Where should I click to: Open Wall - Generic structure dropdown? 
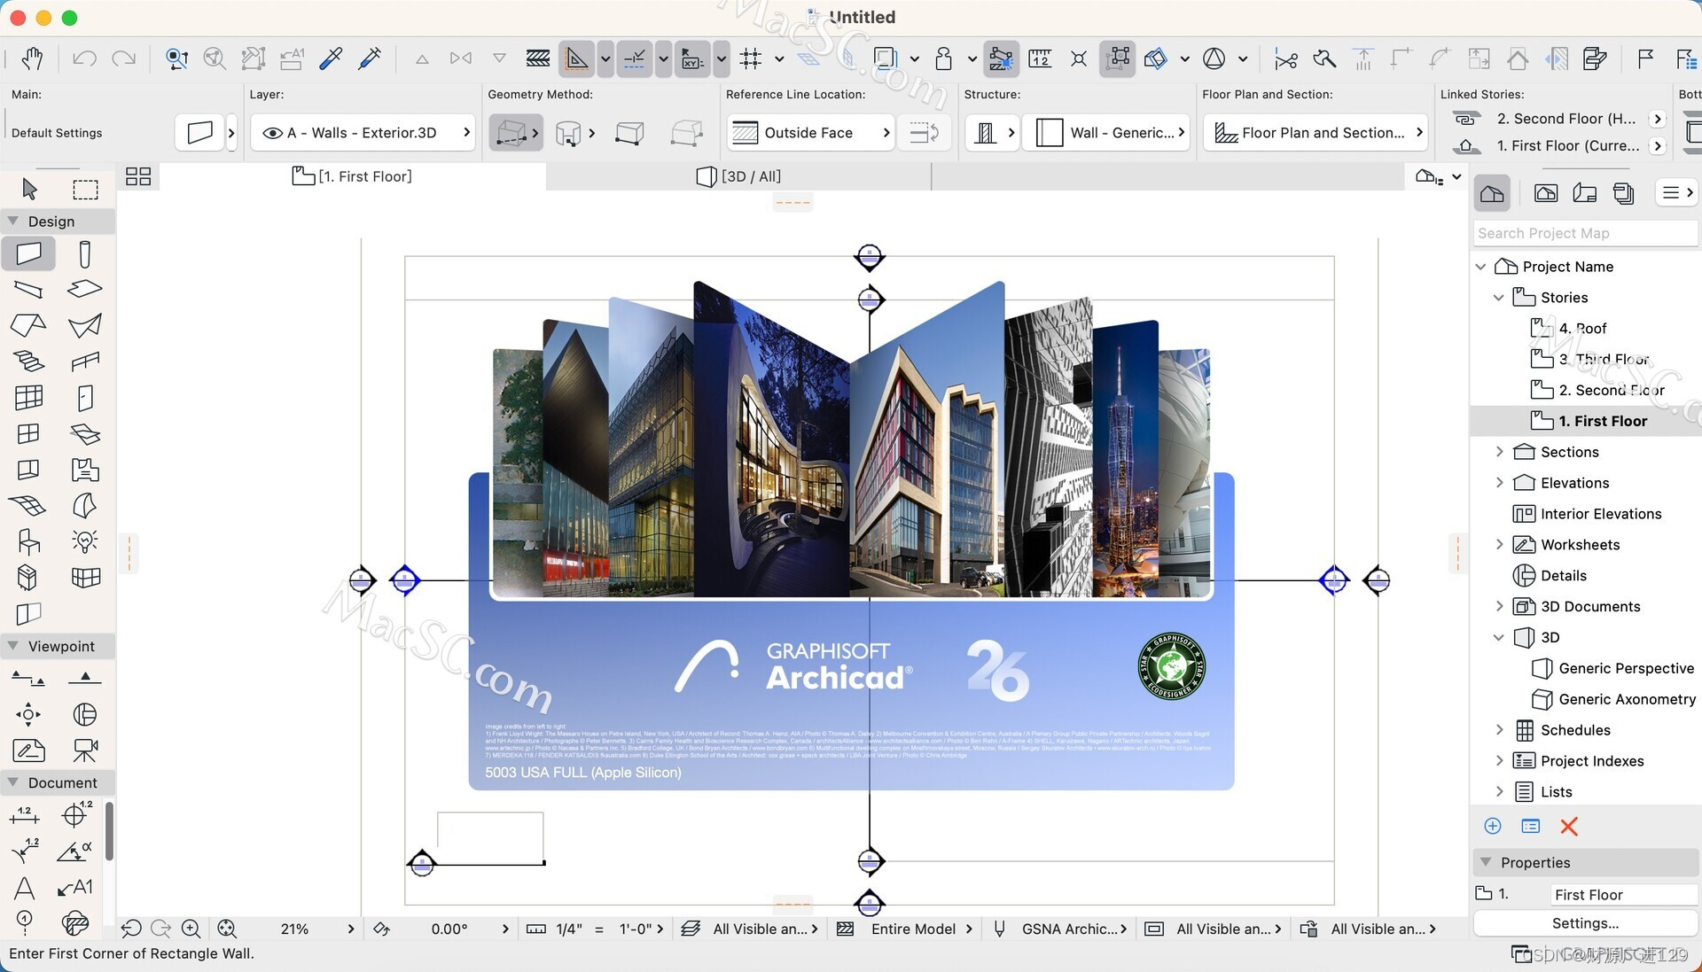(x=1105, y=133)
